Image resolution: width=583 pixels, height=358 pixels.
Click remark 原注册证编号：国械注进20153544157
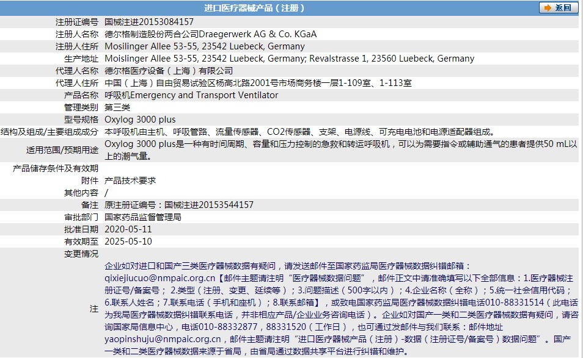click(x=179, y=205)
